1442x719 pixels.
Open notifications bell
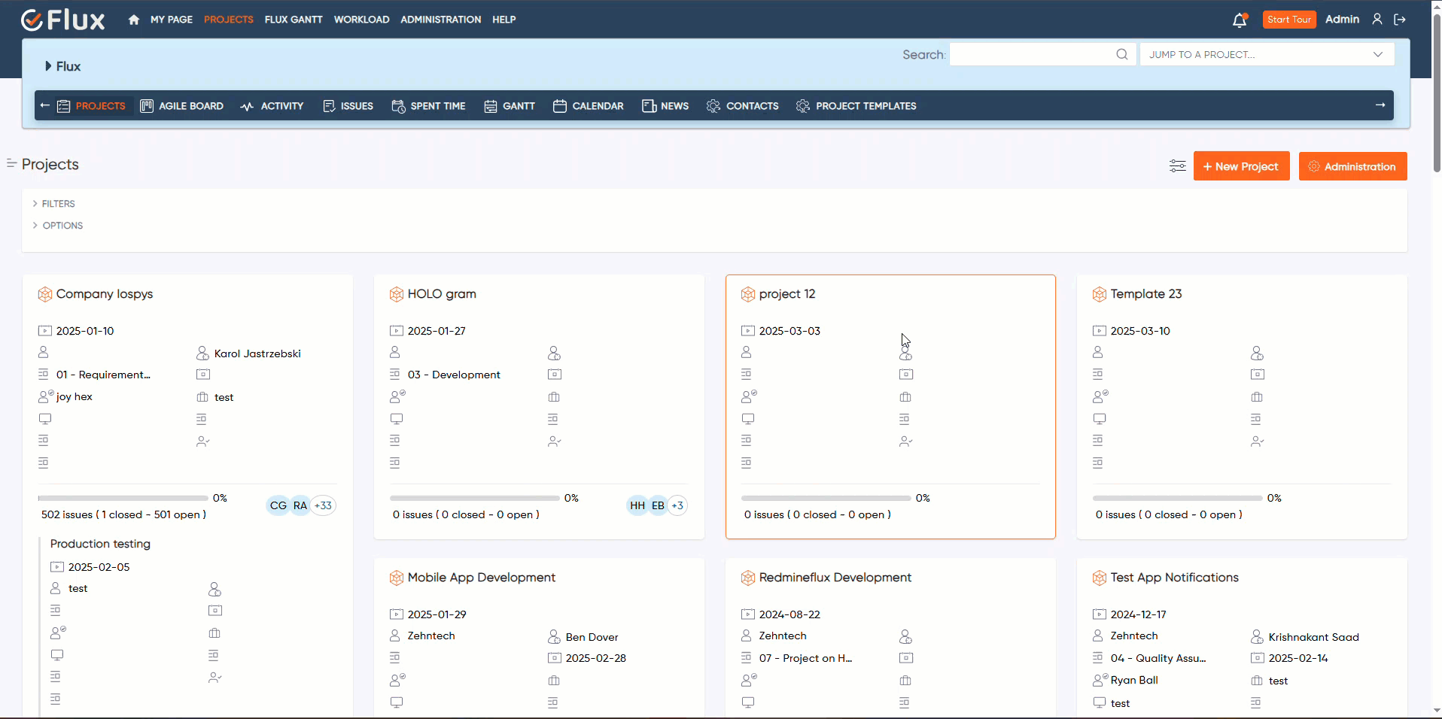pyautogui.click(x=1240, y=20)
